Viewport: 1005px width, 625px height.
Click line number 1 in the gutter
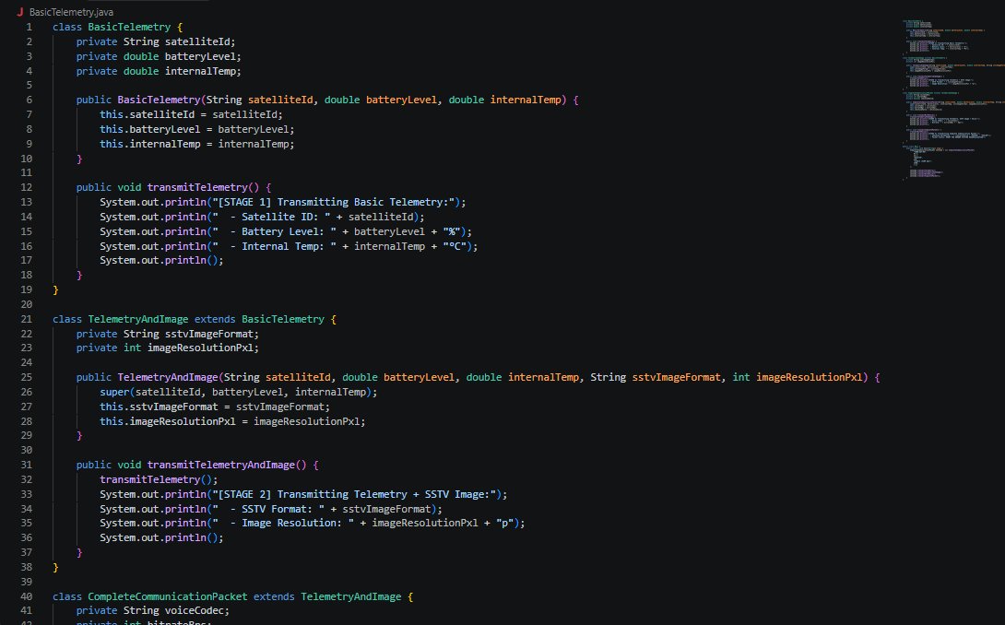29,27
